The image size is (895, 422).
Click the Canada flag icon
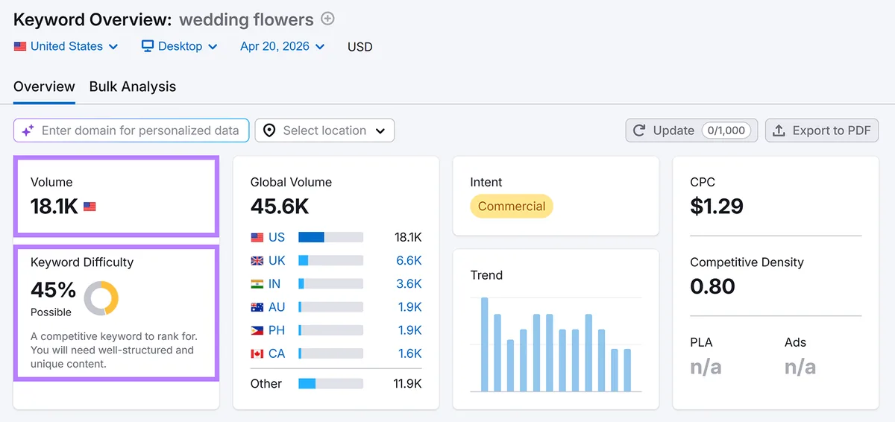click(257, 353)
